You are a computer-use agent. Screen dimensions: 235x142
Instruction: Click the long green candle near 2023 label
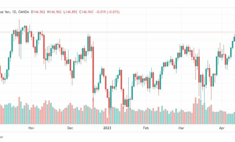coord(111,97)
